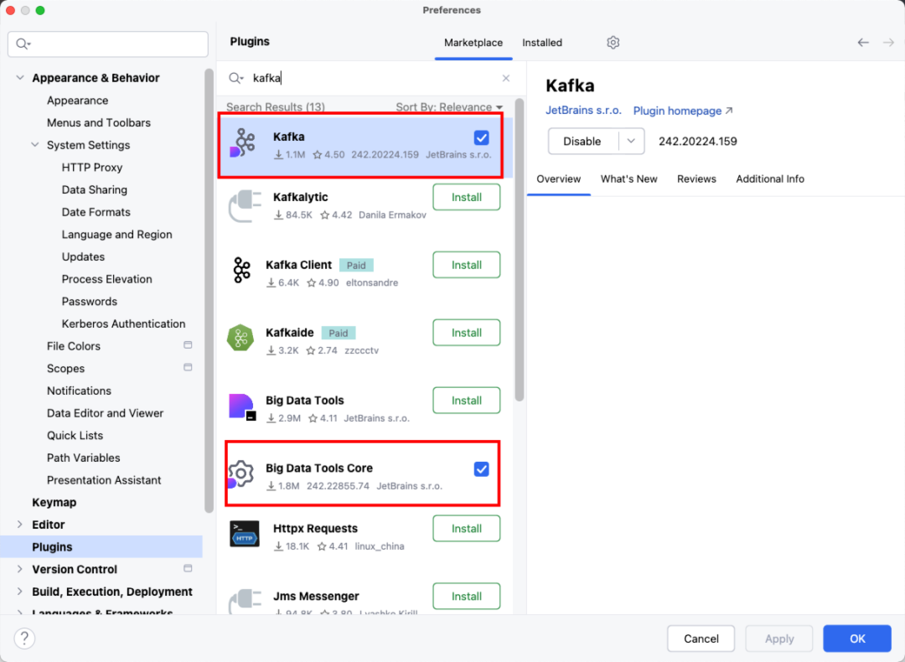
Task: Select Kerberos Authentication setting
Action: 123,323
